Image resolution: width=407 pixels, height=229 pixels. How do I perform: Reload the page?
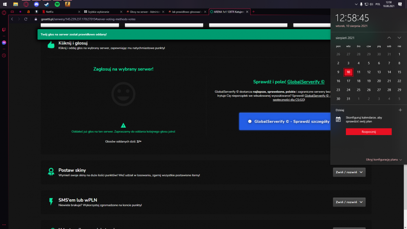tap(26, 19)
